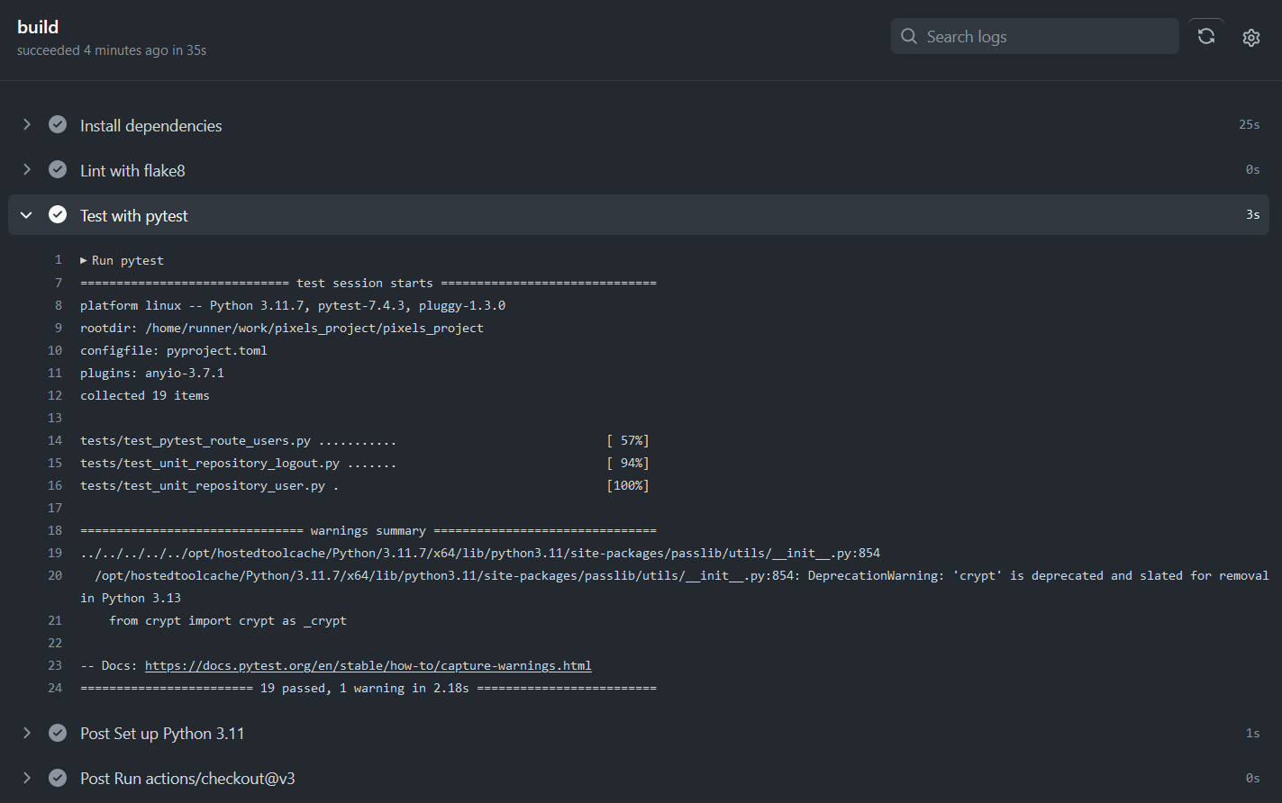The image size is (1282, 803).
Task: Click log line number 18
Action: 55,530
